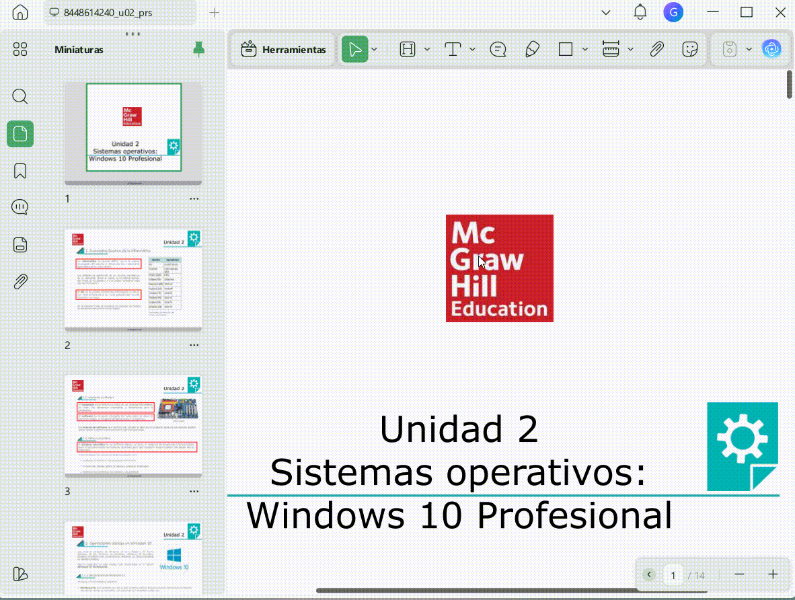Screen dimensions: 795x600
Task: Click the page number input field
Action: (x=673, y=575)
